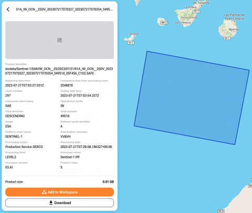
Task: Click the HI-1 road shield near Valverde
Action: (x=131, y=42)
